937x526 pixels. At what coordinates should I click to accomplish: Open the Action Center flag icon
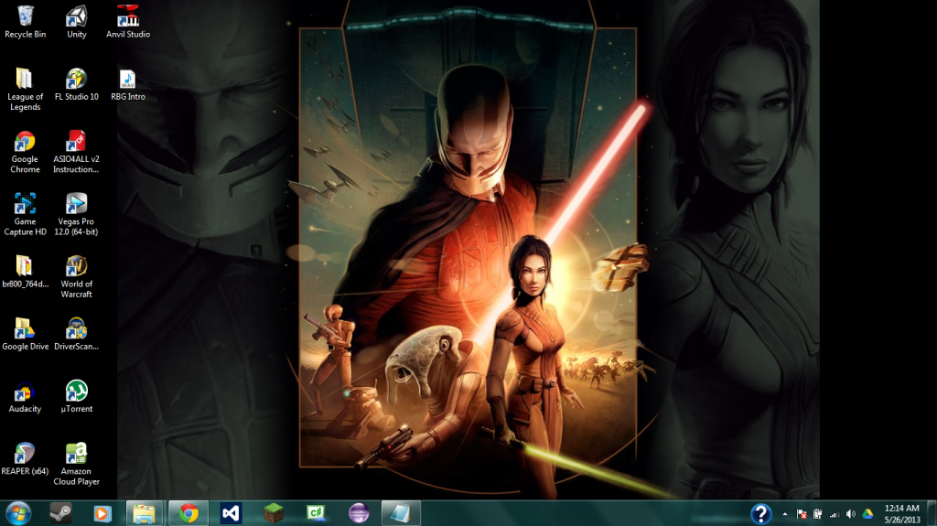pyautogui.click(x=802, y=514)
